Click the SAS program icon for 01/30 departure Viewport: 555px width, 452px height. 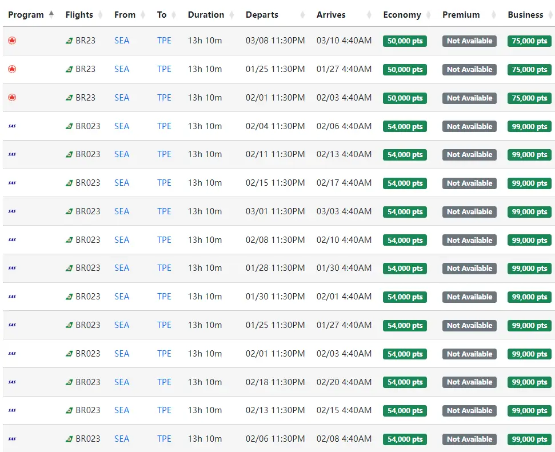12,297
